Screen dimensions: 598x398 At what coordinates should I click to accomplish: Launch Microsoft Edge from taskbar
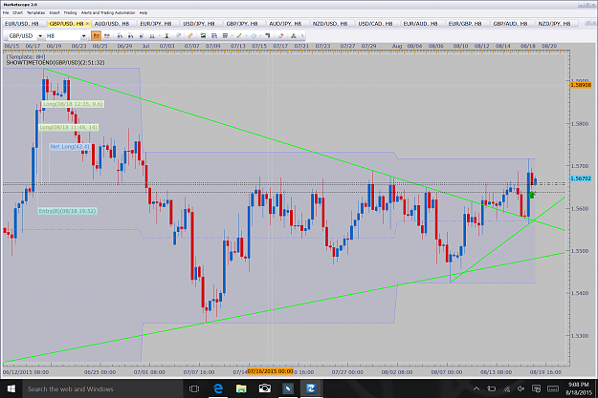218,388
